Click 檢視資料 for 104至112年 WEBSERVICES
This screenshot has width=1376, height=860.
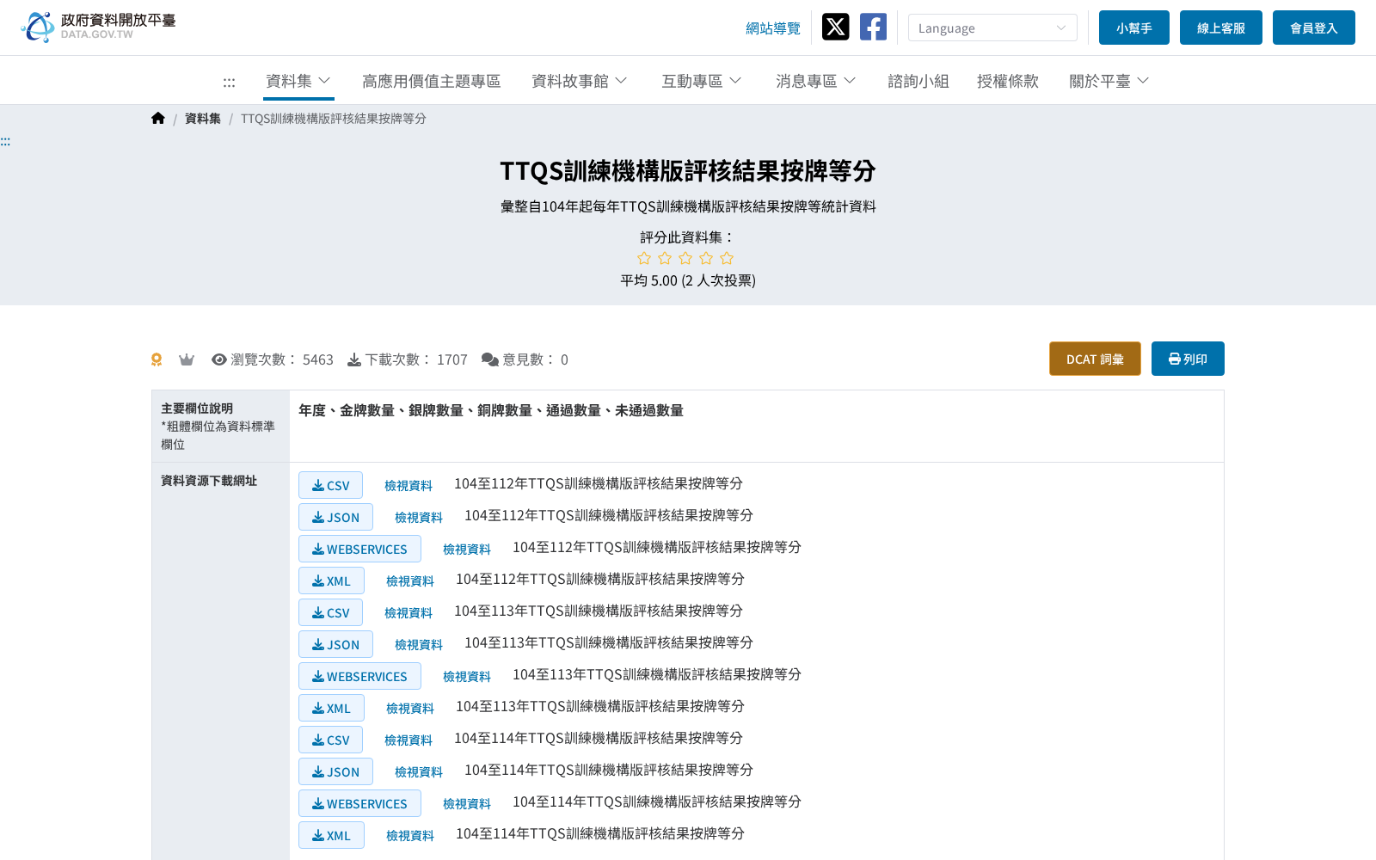coord(467,550)
